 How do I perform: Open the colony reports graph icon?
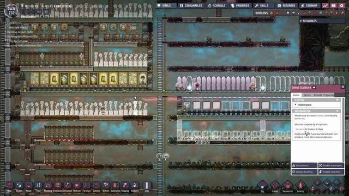326,5
